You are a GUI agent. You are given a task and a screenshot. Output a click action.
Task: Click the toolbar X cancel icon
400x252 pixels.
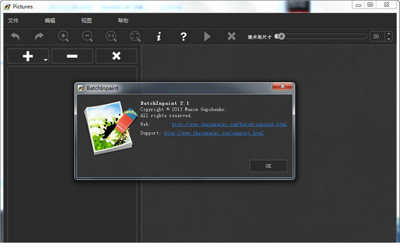click(x=231, y=36)
